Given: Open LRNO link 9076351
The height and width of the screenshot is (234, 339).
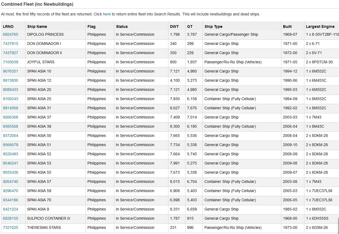Looking at the screenshot, I should (x=11, y=71).
